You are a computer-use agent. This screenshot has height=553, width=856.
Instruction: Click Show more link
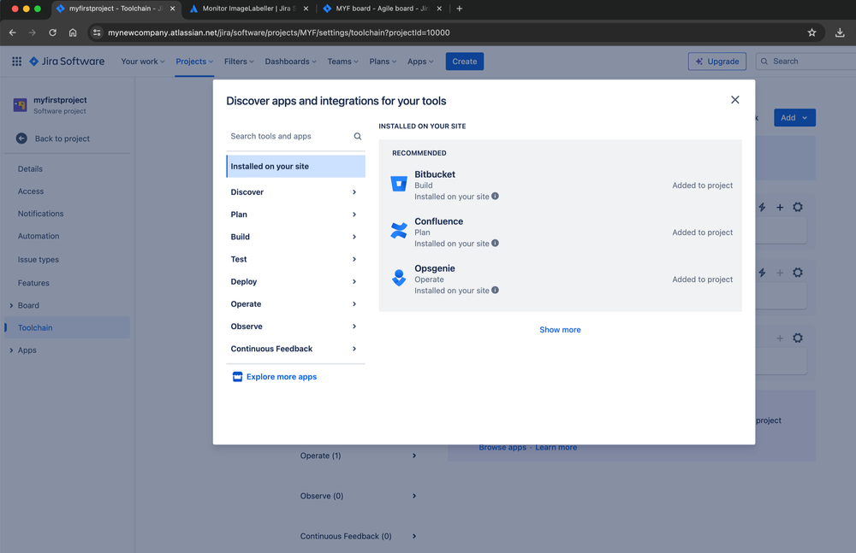point(560,330)
